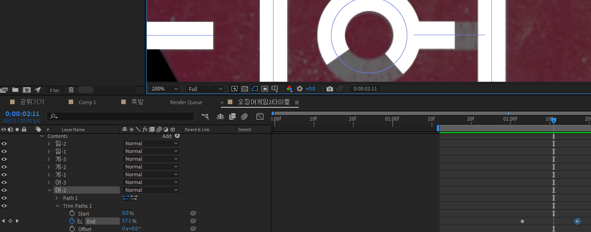Toggle the Region of Interest button
The height and width of the screenshot is (232, 591).
point(265,89)
